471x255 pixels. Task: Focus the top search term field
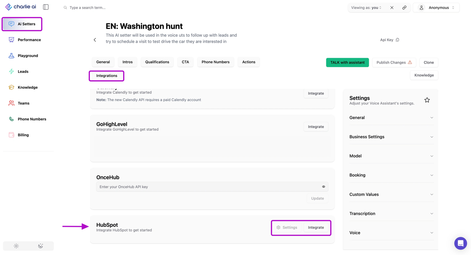coord(88,8)
